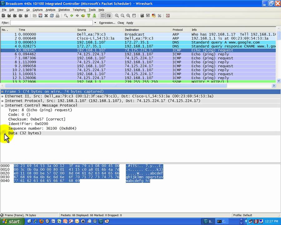This screenshot has width=281, height=225.
Task: Stop the running capture icon
Action: tap(21, 16)
